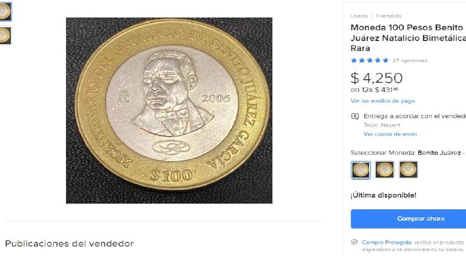
Task: Open Ver los medios de pago link
Action: coord(382,101)
